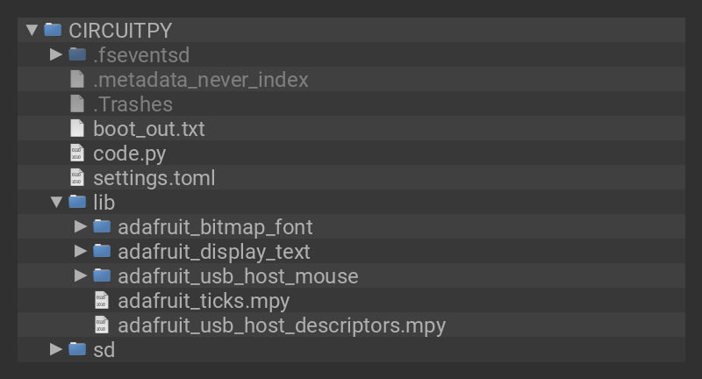Click the lib folder icon
This screenshot has height=379, width=702.
(77, 203)
